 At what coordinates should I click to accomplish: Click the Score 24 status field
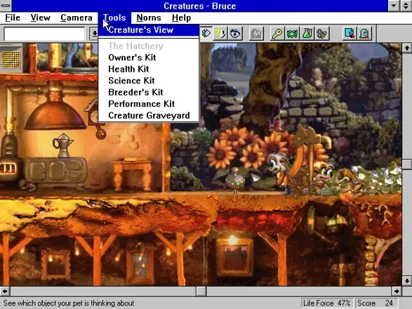coord(376,303)
